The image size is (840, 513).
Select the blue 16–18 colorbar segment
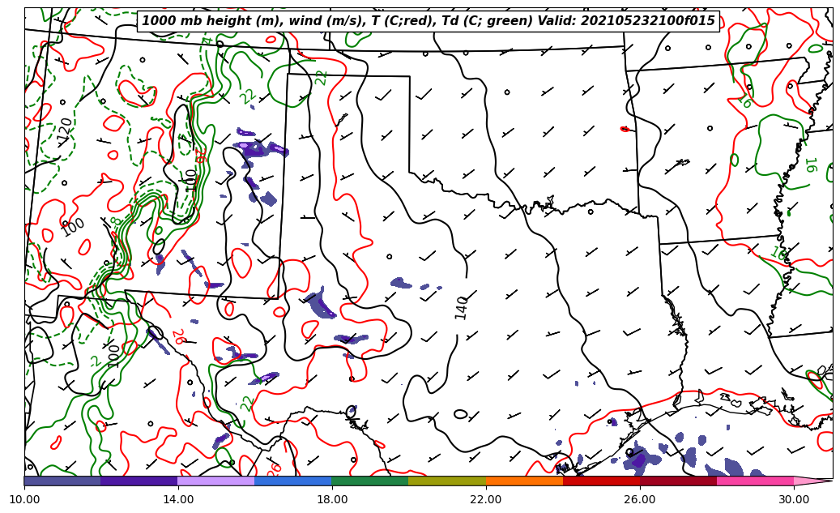tap(293, 481)
